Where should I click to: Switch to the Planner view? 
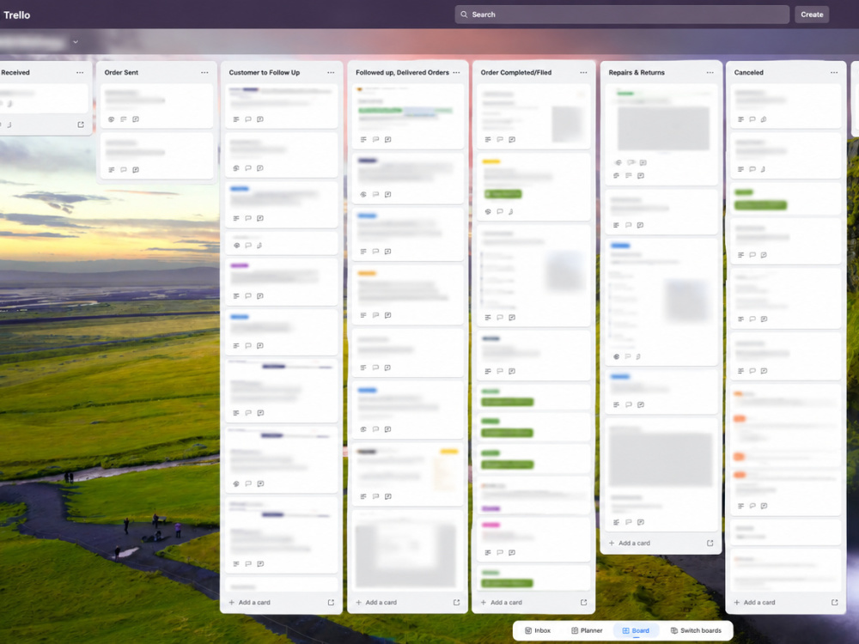click(586, 631)
